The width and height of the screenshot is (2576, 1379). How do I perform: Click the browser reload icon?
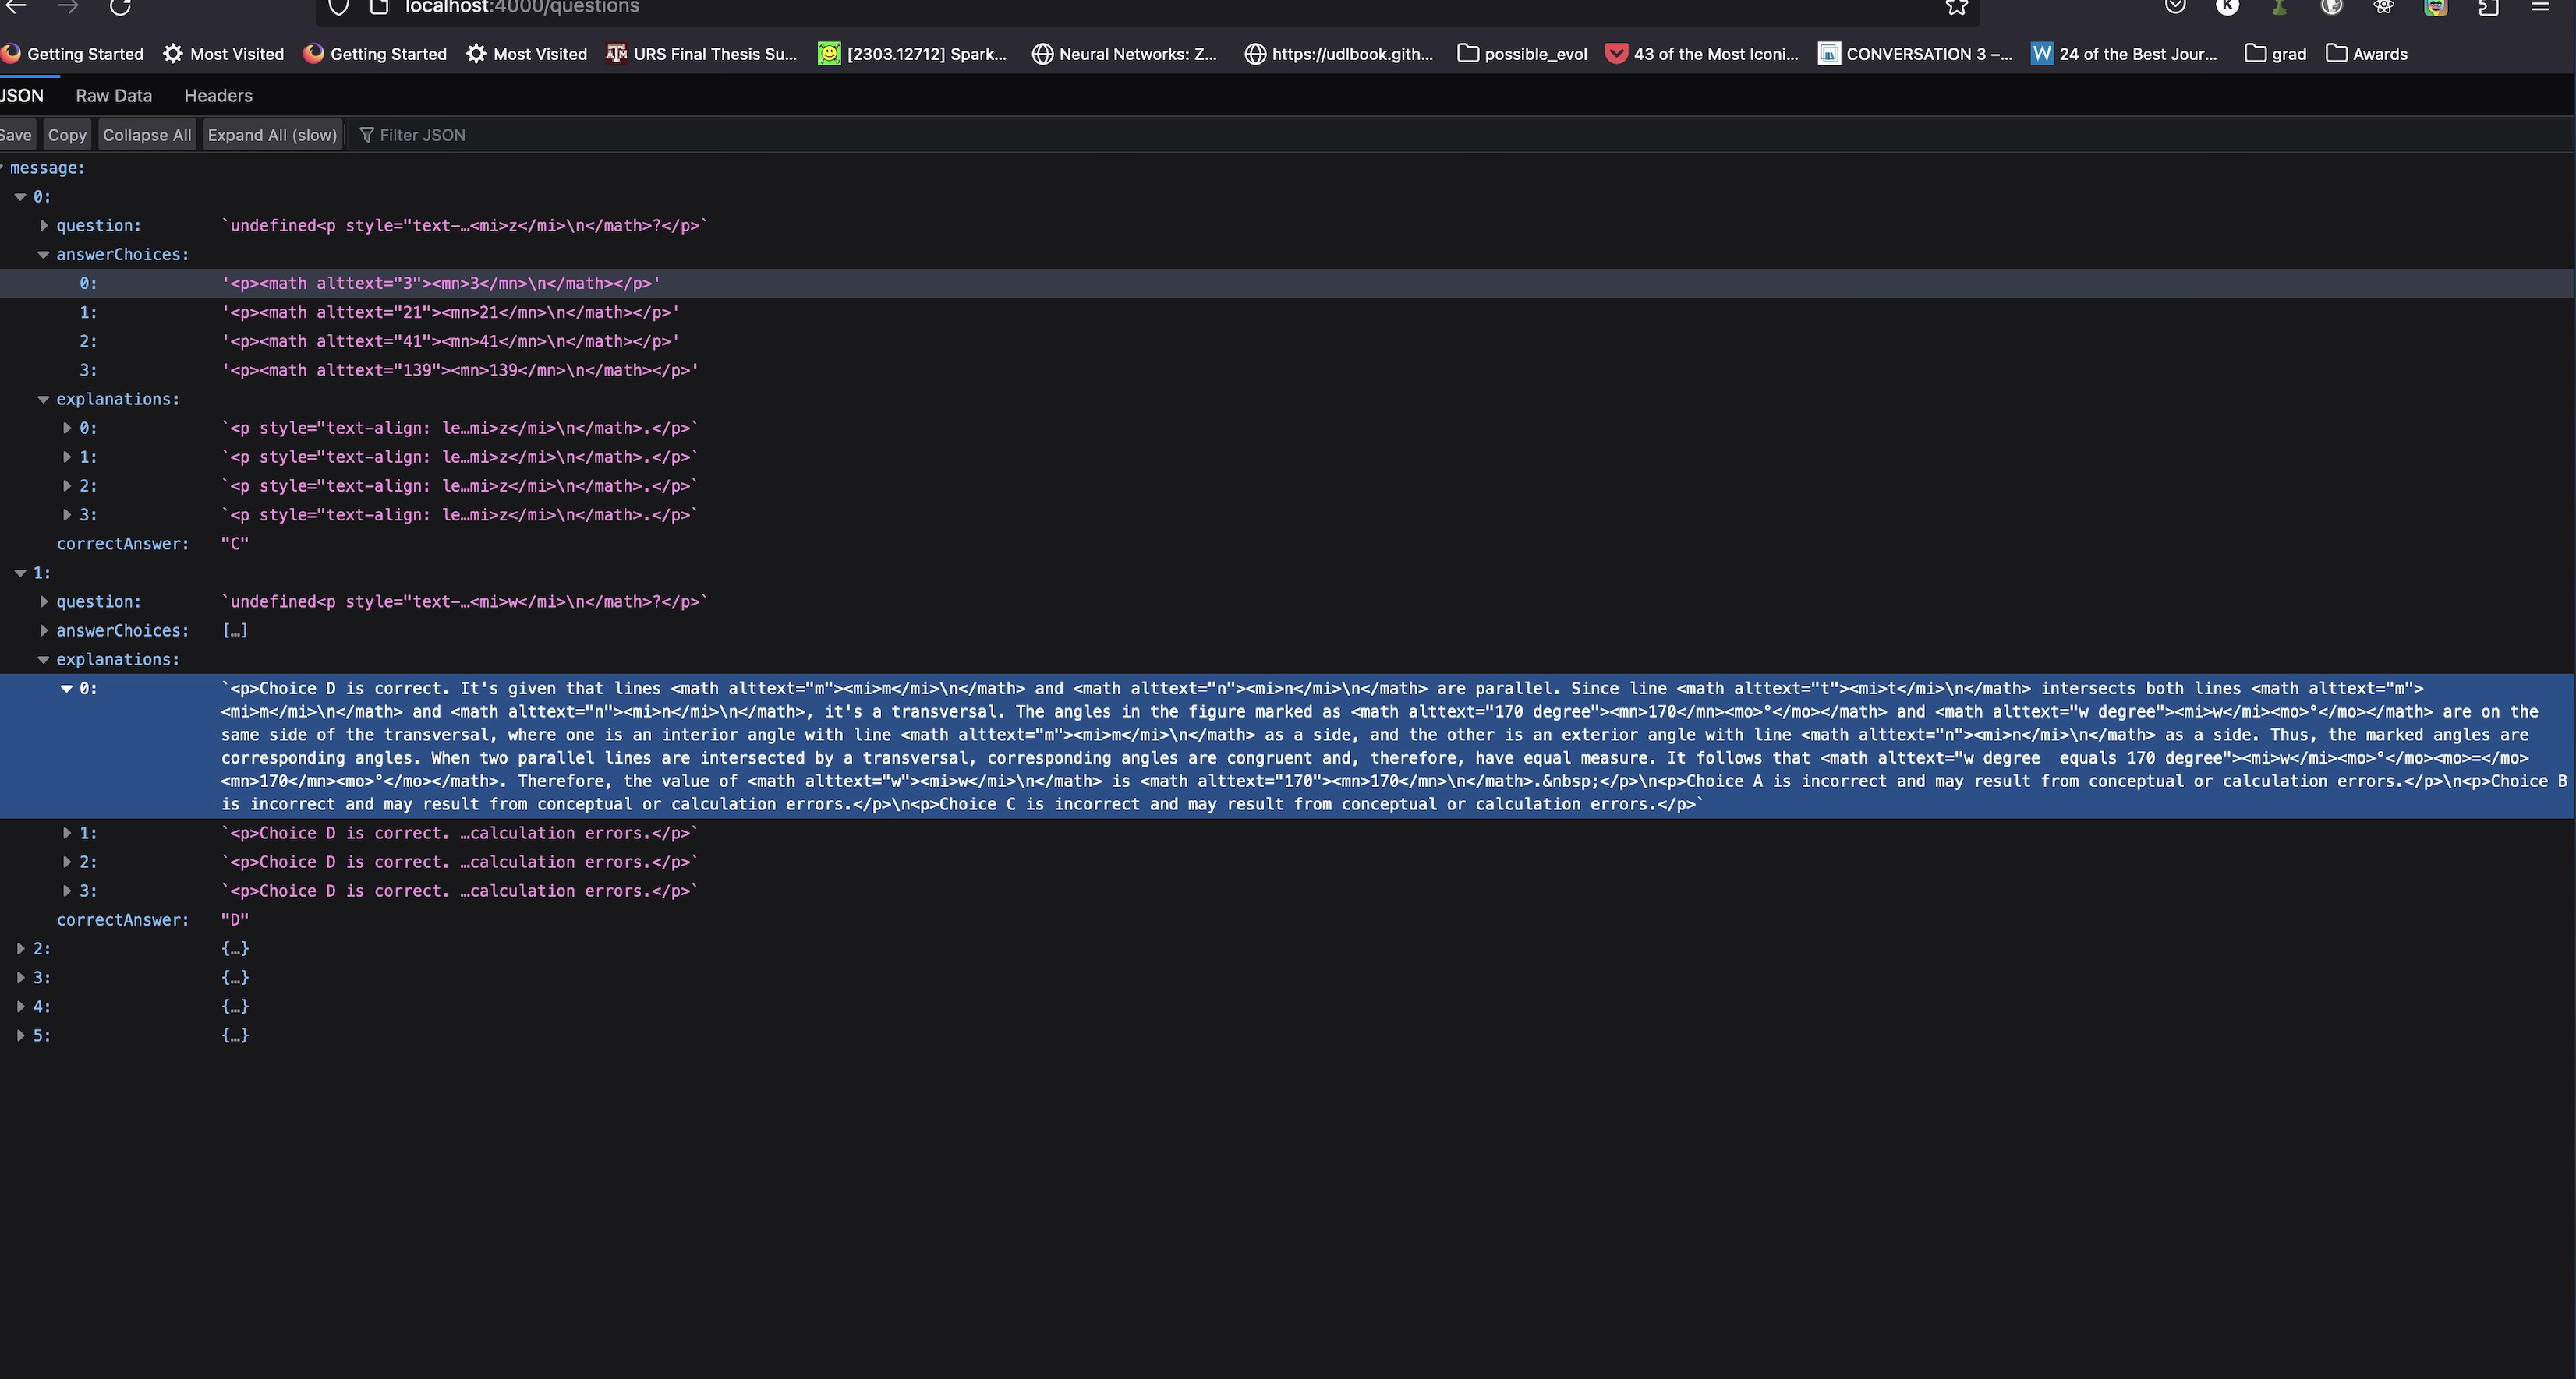pyautogui.click(x=120, y=7)
